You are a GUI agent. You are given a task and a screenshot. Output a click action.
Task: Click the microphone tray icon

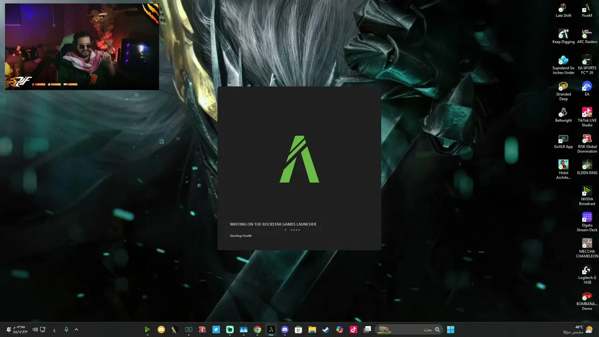(x=66, y=330)
